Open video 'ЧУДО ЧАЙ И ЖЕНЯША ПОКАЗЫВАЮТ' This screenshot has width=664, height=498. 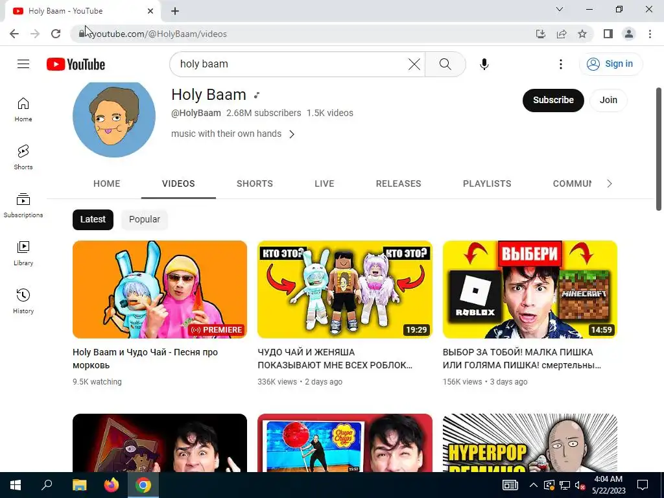[335, 358]
